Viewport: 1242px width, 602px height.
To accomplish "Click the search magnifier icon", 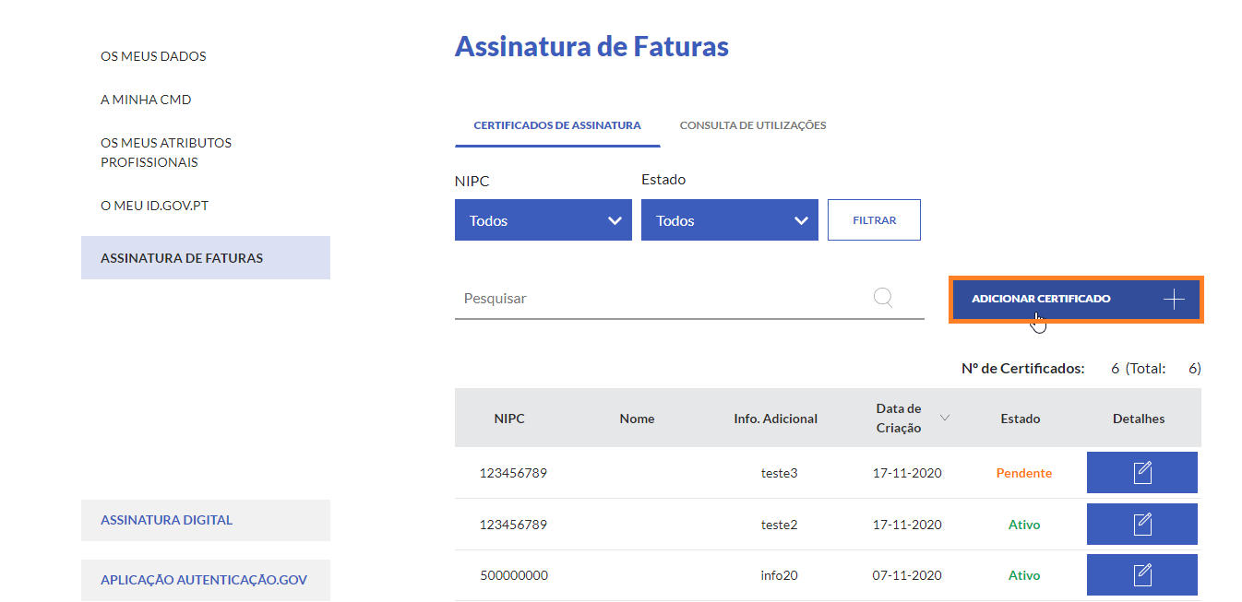I will (883, 298).
